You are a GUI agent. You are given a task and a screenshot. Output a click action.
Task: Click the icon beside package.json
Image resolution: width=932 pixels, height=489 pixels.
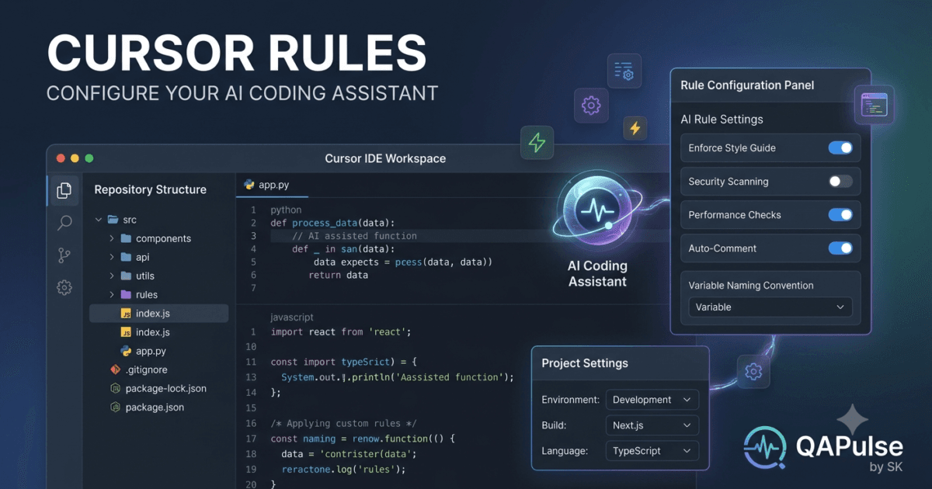[x=116, y=407]
